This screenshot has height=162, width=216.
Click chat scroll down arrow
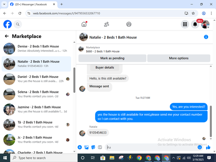[x=211, y=139]
